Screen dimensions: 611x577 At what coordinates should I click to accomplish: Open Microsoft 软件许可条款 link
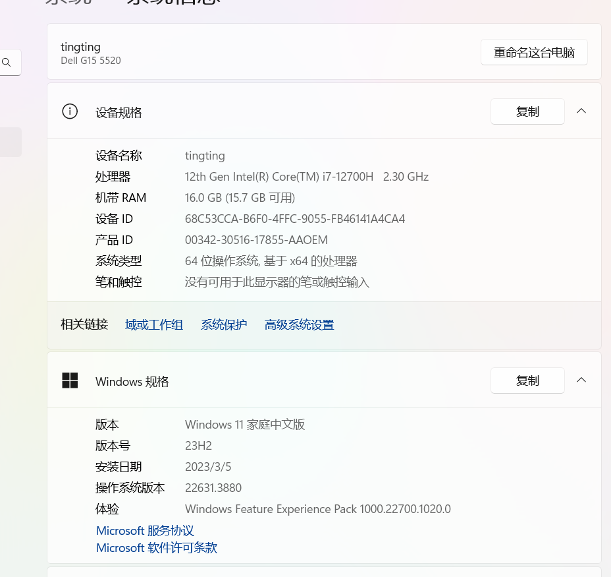click(157, 548)
